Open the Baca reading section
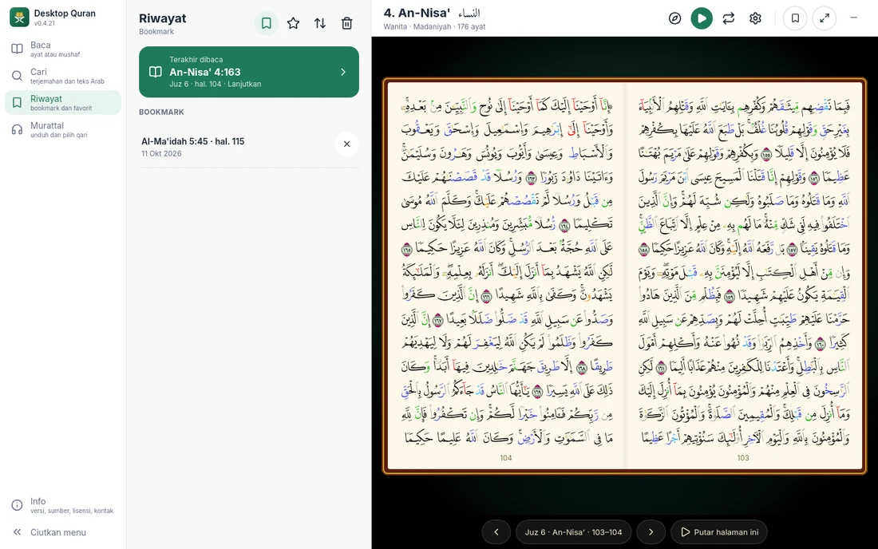878x549 pixels. 63,49
